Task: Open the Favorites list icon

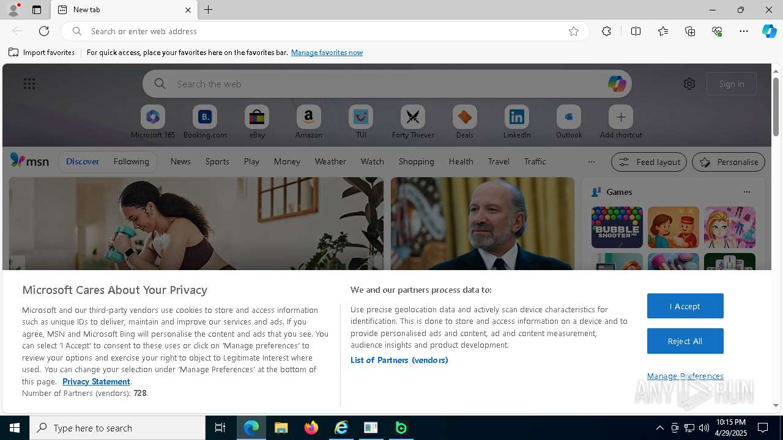Action: pyautogui.click(x=663, y=31)
